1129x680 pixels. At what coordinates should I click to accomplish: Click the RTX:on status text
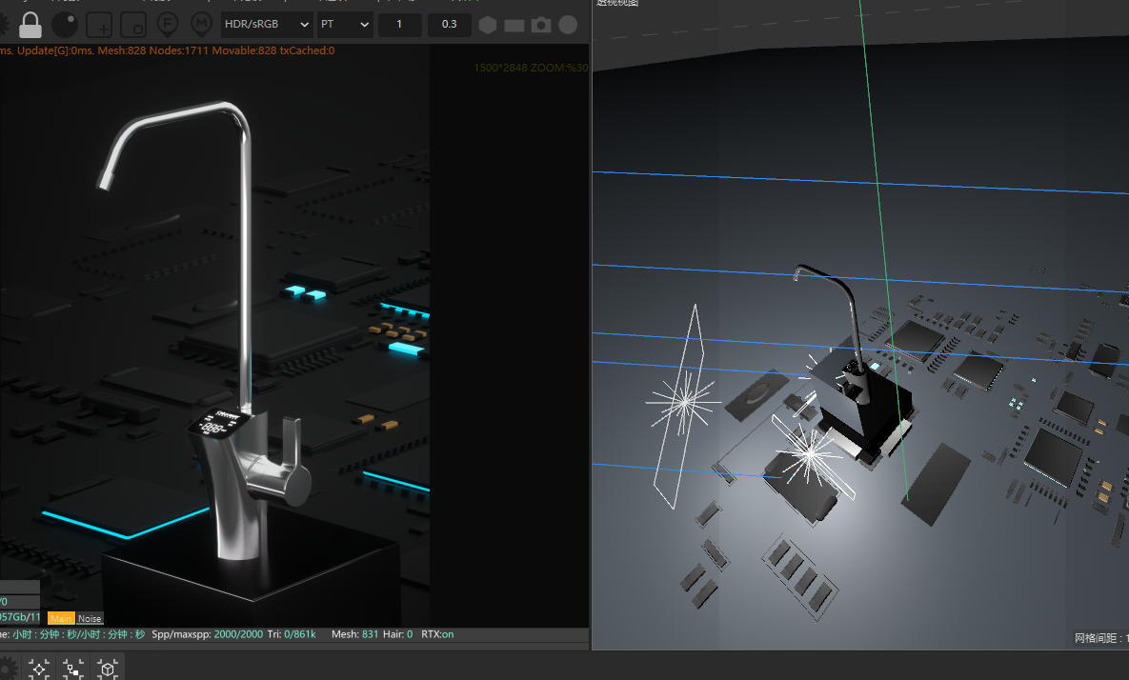[x=437, y=634]
